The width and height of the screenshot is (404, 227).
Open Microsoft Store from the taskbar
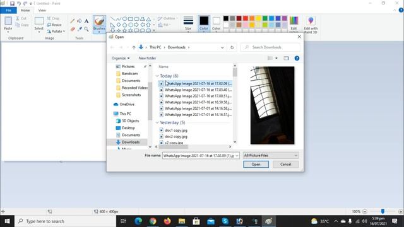(x=196, y=221)
